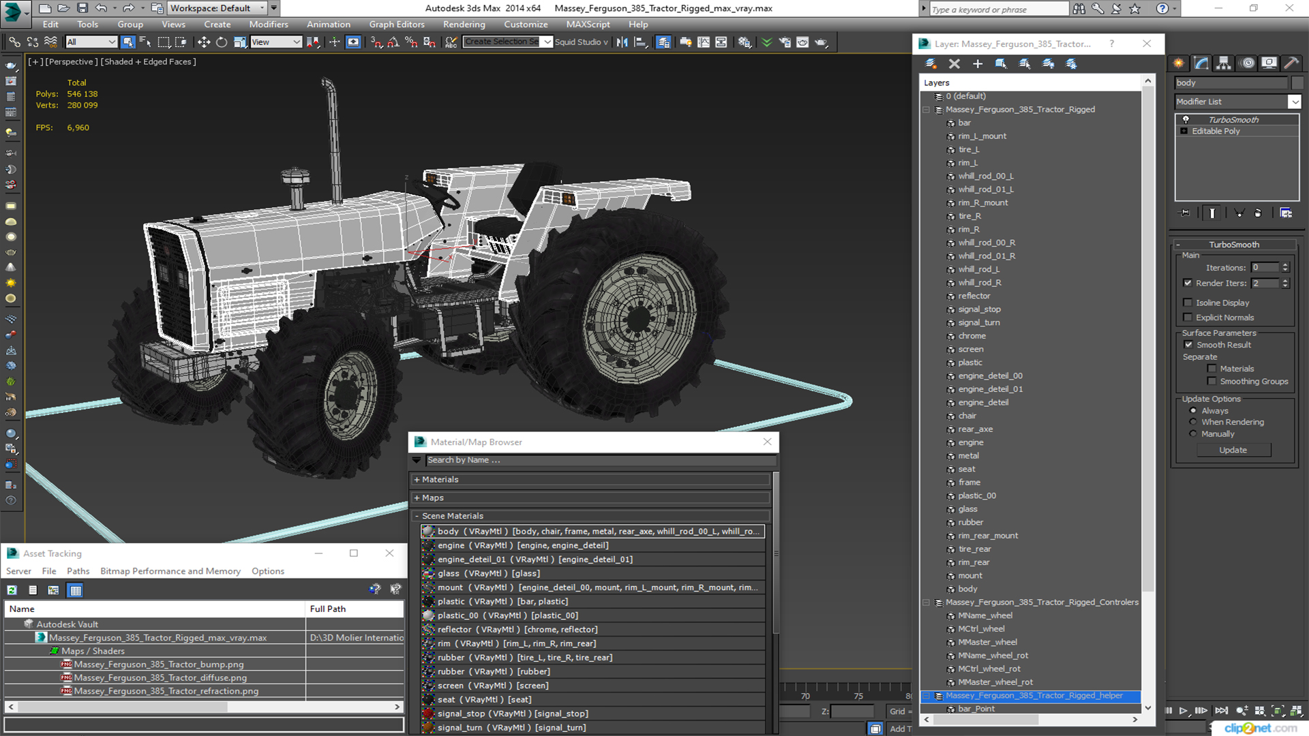Screen dimensions: 1309x736
Task: Open the Modifiers menu
Action: (268, 24)
